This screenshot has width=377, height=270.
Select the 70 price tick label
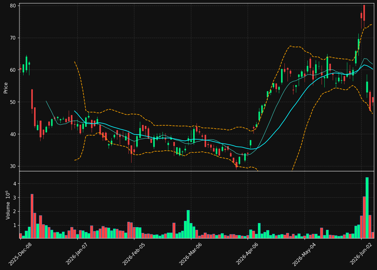coord(13,38)
